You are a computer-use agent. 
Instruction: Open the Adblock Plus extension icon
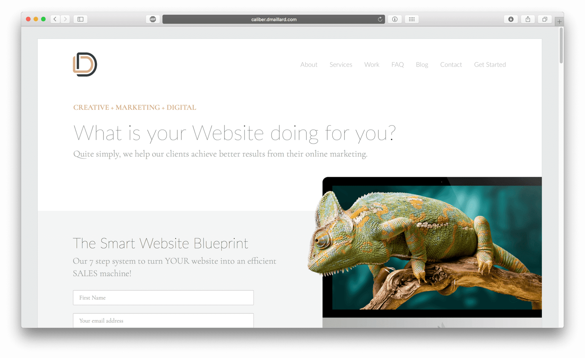pyautogui.click(x=153, y=19)
